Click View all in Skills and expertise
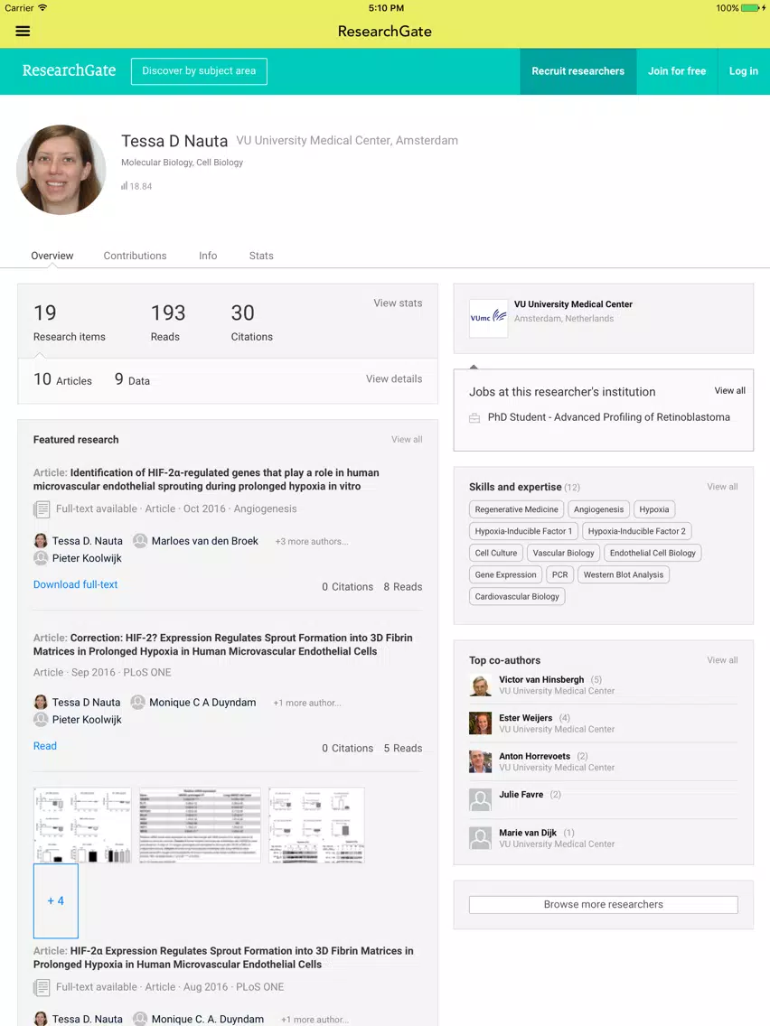This screenshot has width=770, height=1026. (722, 487)
